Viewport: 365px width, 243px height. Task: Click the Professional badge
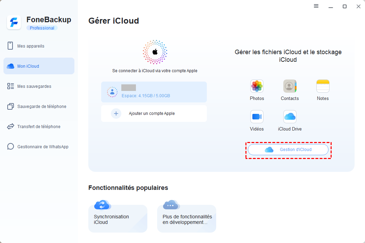pyautogui.click(x=42, y=28)
